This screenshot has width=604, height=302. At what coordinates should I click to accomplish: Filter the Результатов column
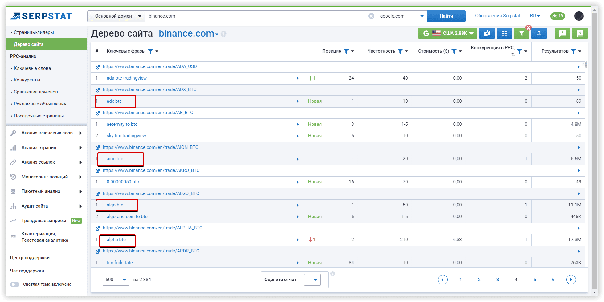tap(573, 51)
